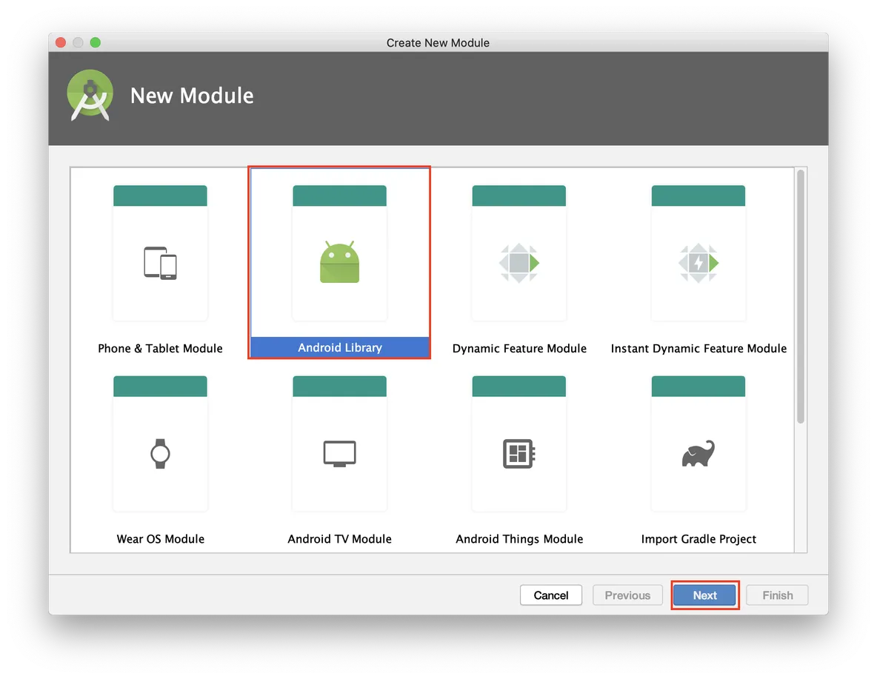877x679 pixels.
Task: Go back with the Previous button
Action: pyautogui.click(x=627, y=595)
